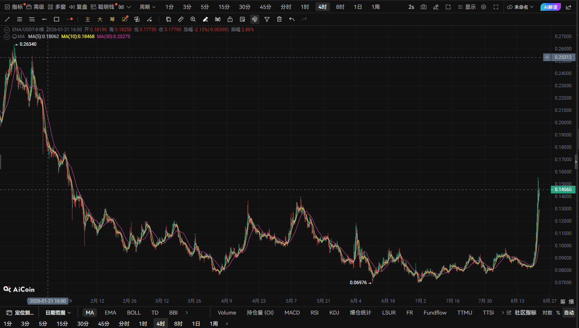Enter fullscreen chart mode
This screenshot has width=579, height=328.
[x=496, y=7]
